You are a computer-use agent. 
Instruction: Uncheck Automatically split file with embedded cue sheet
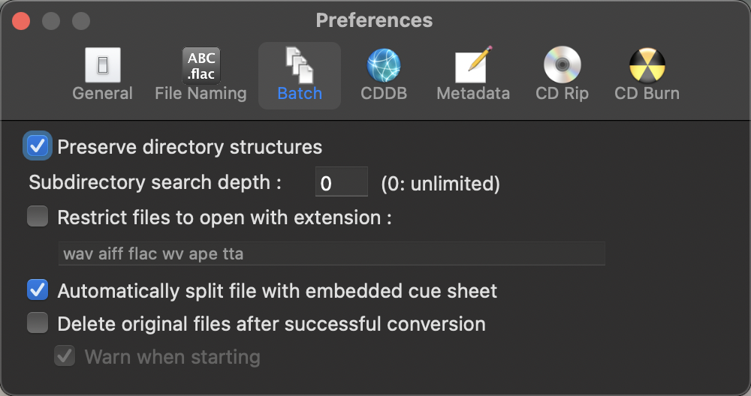38,289
